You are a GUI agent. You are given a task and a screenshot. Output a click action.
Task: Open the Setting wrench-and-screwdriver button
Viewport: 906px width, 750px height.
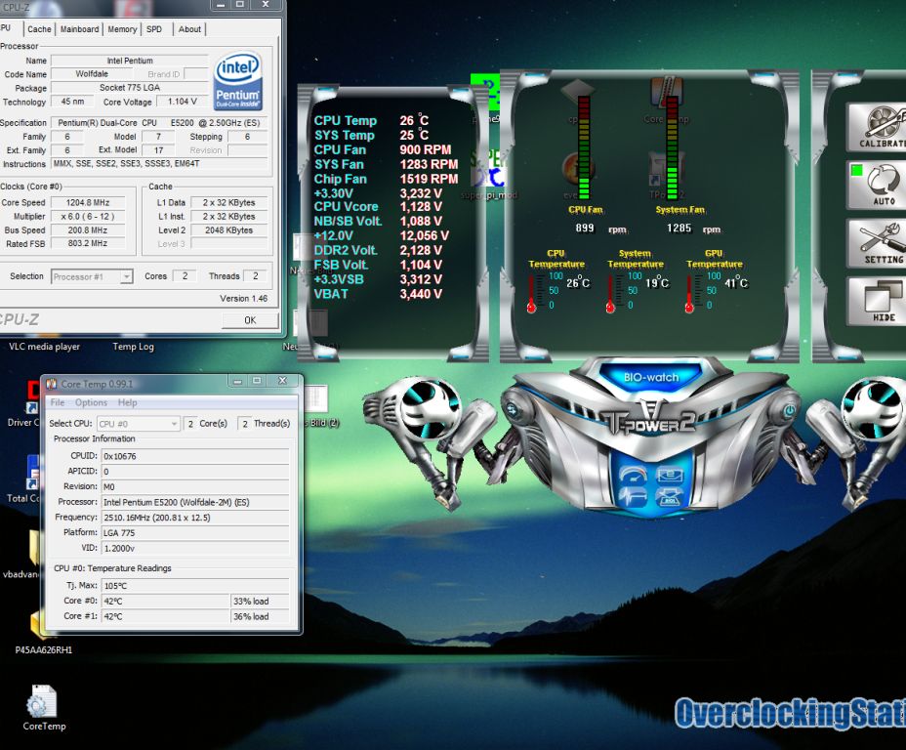[879, 243]
